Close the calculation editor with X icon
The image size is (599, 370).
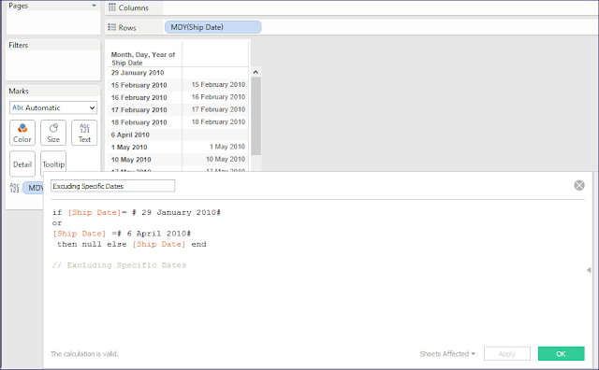579,185
